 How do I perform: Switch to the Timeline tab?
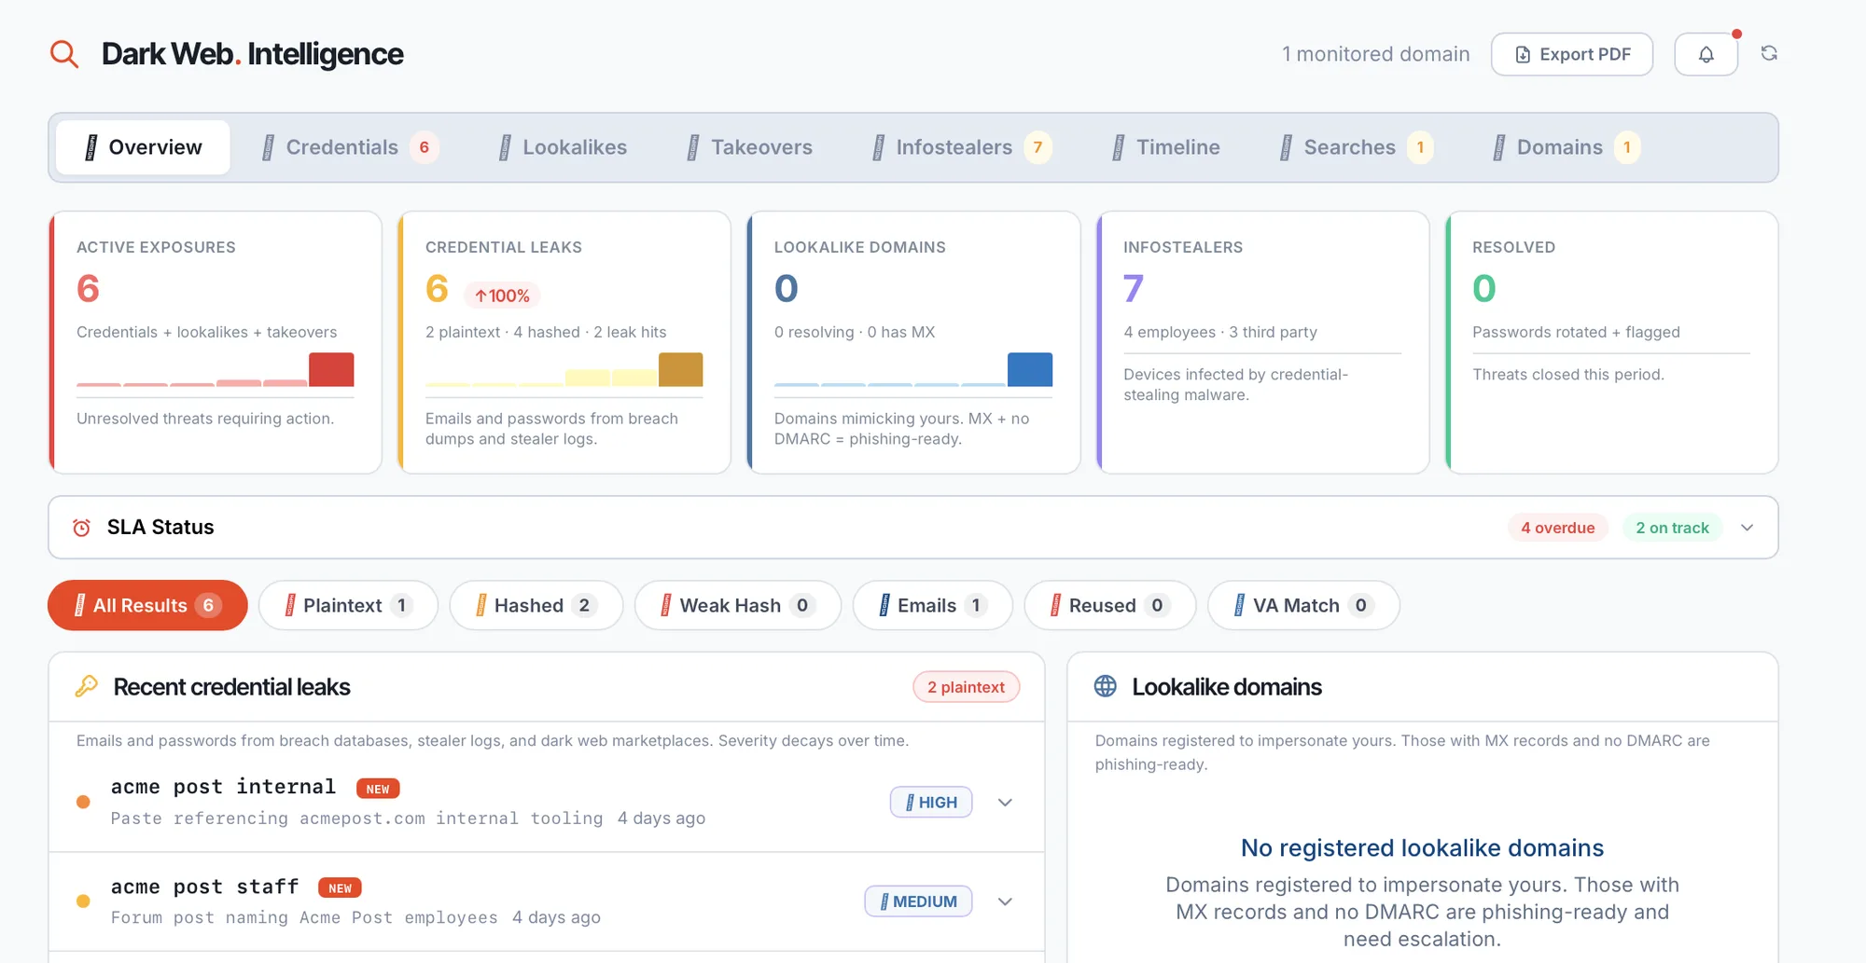(1166, 147)
